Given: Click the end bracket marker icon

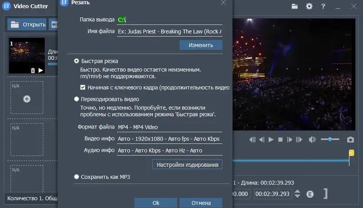Looking at the screenshot, I should 326,193.
